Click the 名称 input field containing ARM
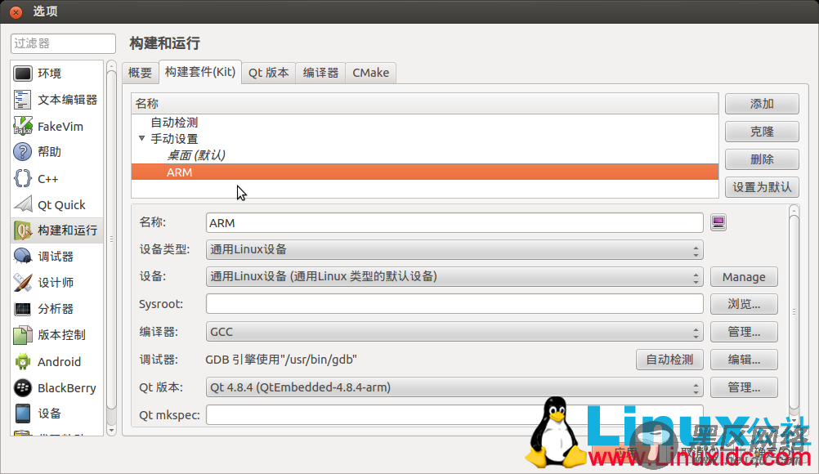The height and width of the screenshot is (474, 819). (454, 223)
